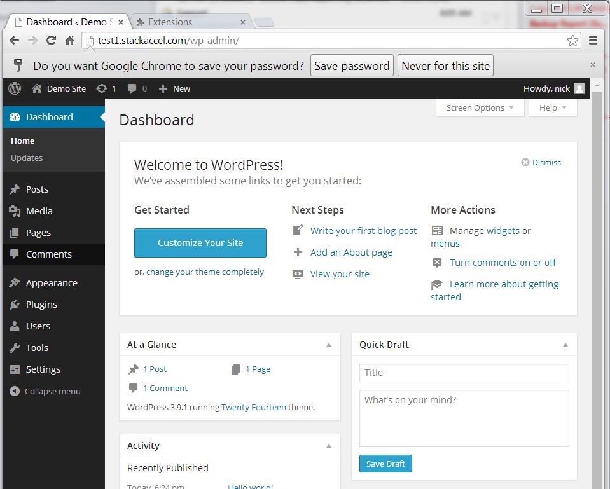Collapse the At a Glance panel
610x489 pixels.
pyautogui.click(x=329, y=344)
